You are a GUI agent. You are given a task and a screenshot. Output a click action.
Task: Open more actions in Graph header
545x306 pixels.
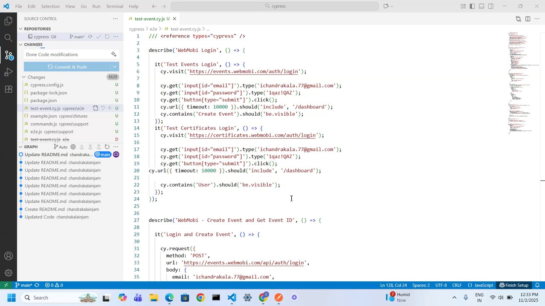115,147
